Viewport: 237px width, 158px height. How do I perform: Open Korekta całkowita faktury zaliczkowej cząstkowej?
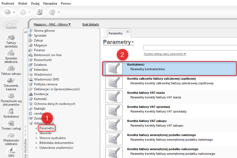tap(170, 83)
